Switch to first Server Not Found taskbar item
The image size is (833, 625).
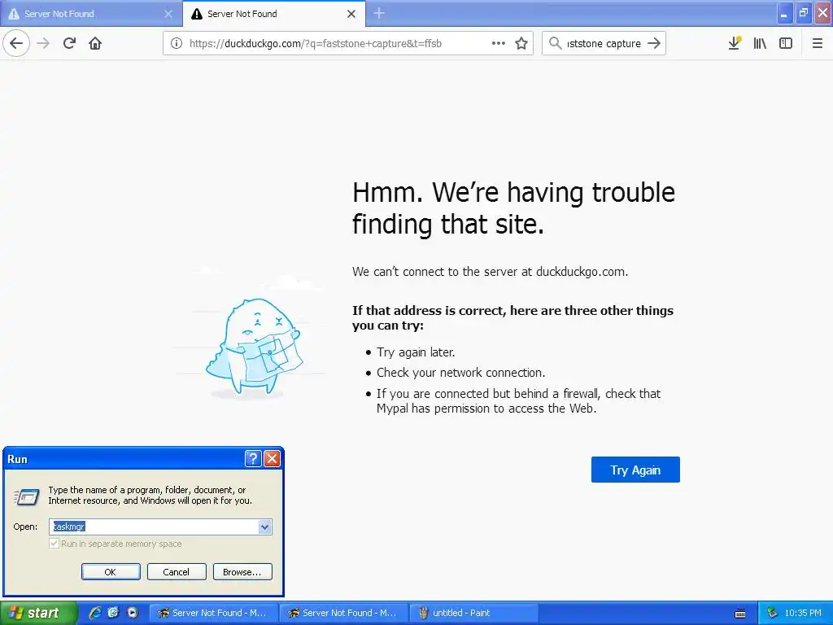pos(212,613)
